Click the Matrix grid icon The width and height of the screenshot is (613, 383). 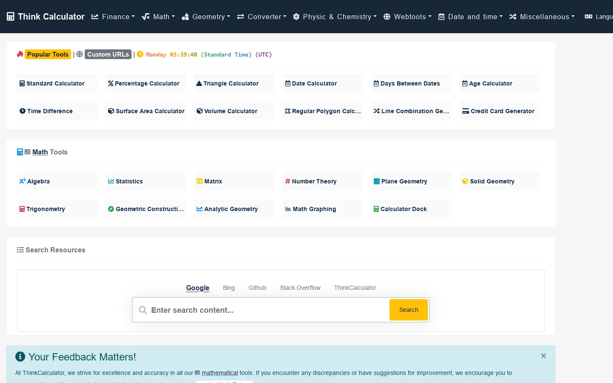point(200,181)
